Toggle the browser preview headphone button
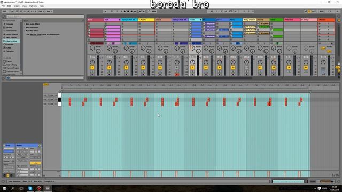 coord(9,78)
